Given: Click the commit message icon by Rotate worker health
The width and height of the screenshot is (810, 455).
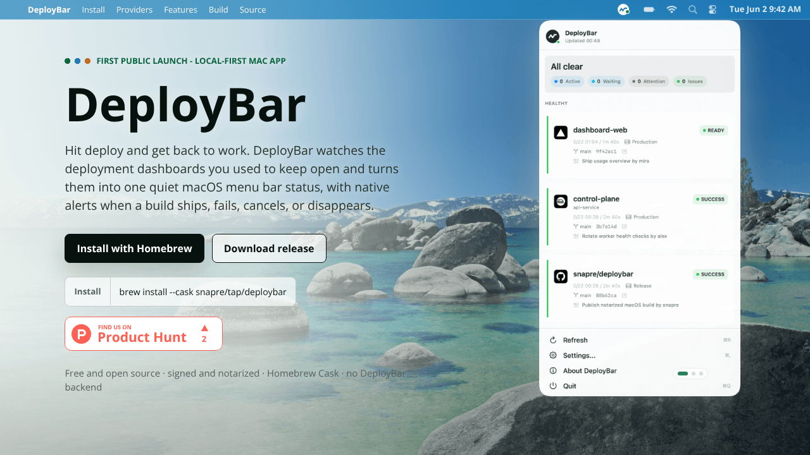Looking at the screenshot, I should click(576, 236).
